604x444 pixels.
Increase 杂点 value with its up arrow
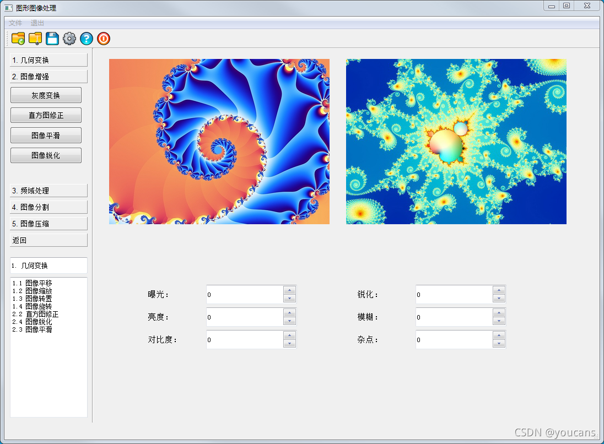click(x=499, y=336)
